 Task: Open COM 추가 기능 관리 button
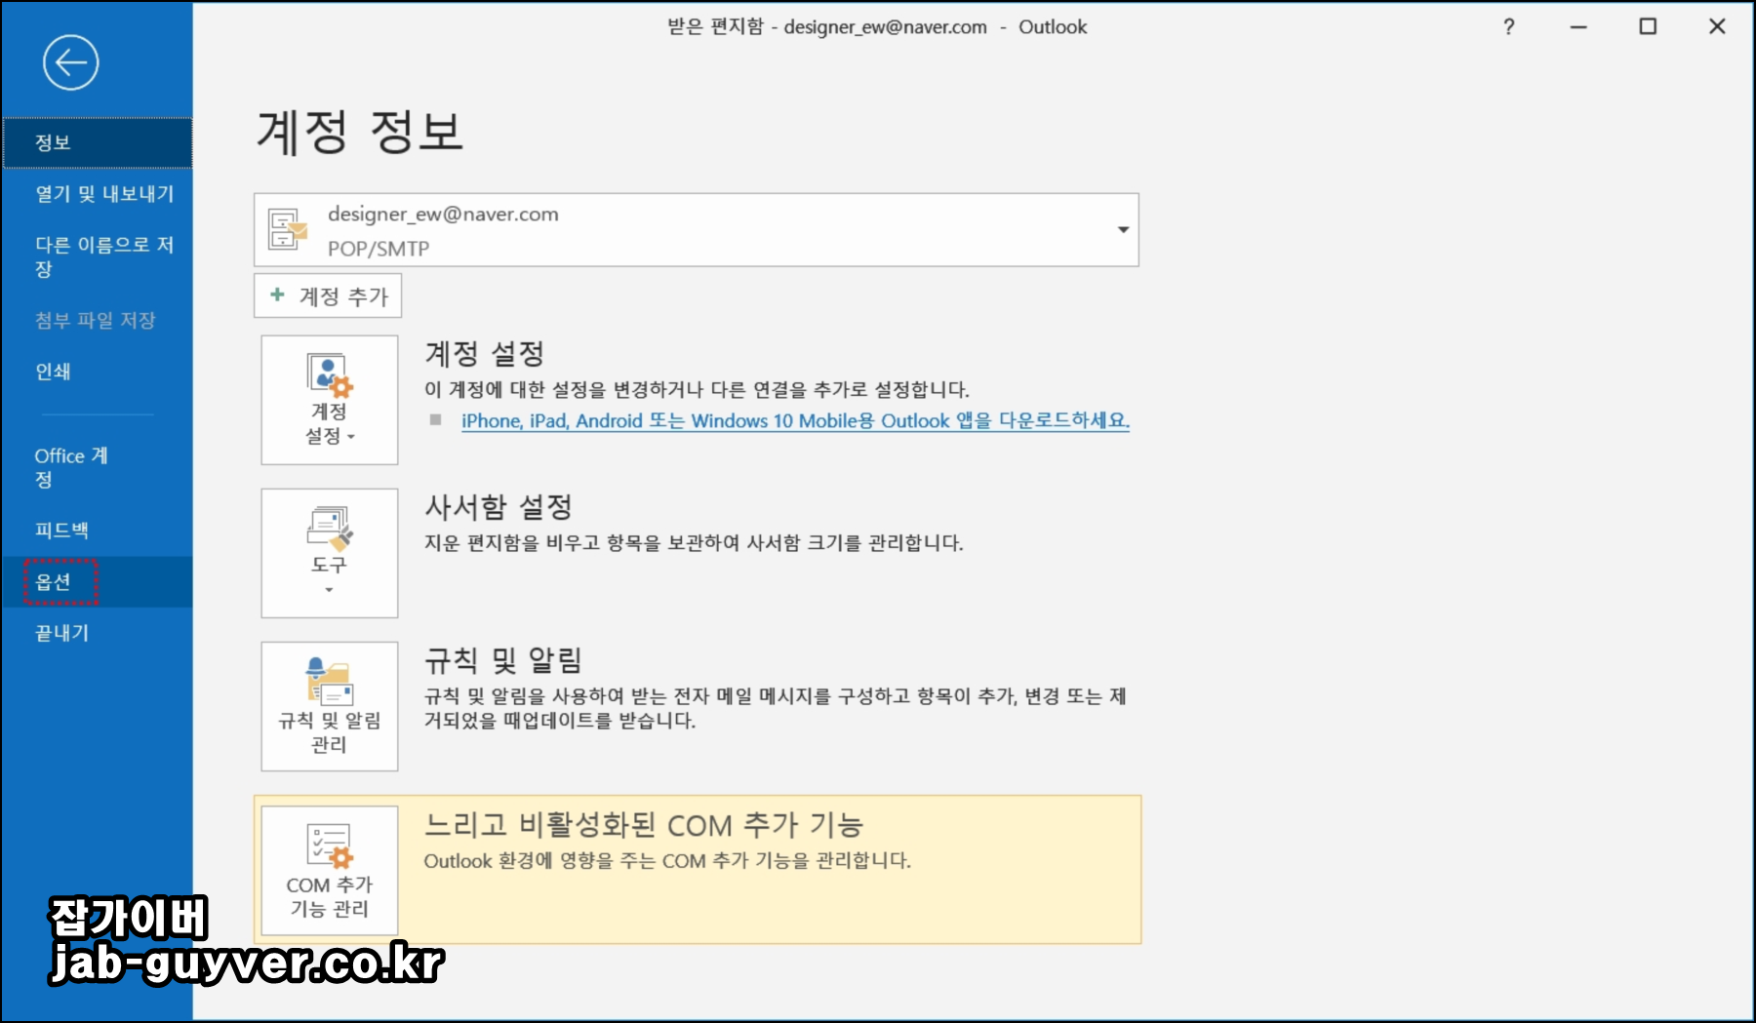(x=330, y=870)
